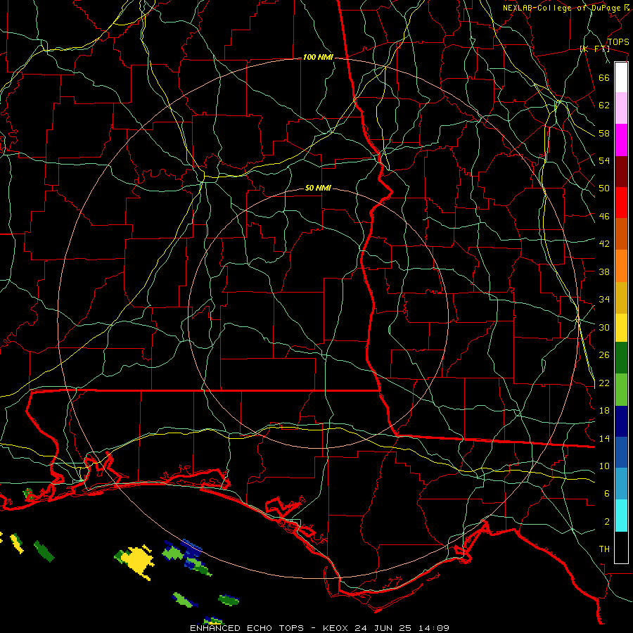Screen dimensions: 633x633
Task: Click the 14 legend value
Action: [604, 438]
